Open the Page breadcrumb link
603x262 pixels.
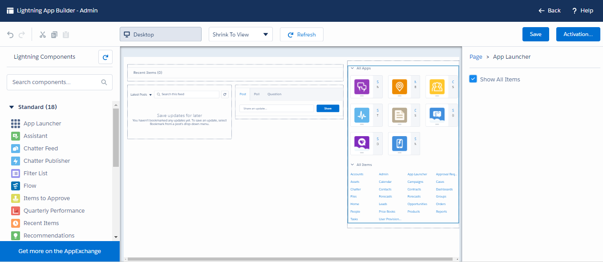tap(476, 57)
